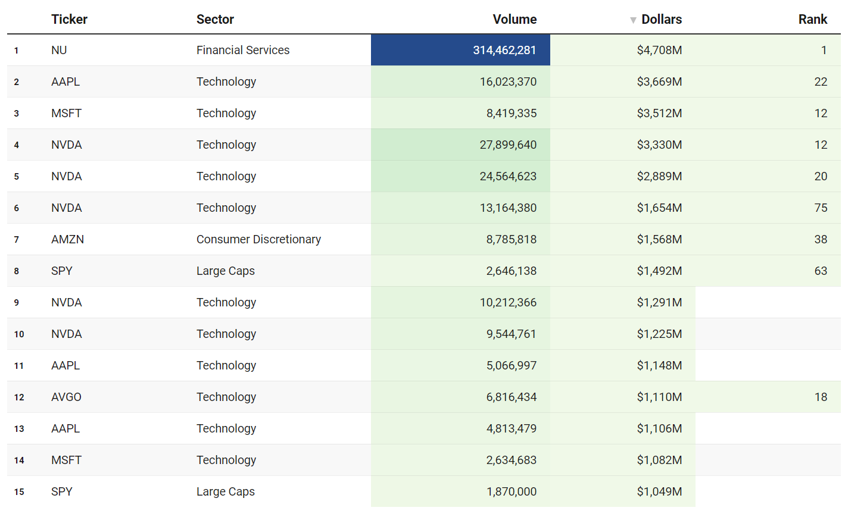The height and width of the screenshot is (517, 845).
Task: Select MSFT ticker in row 3
Action: tap(66, 114)
